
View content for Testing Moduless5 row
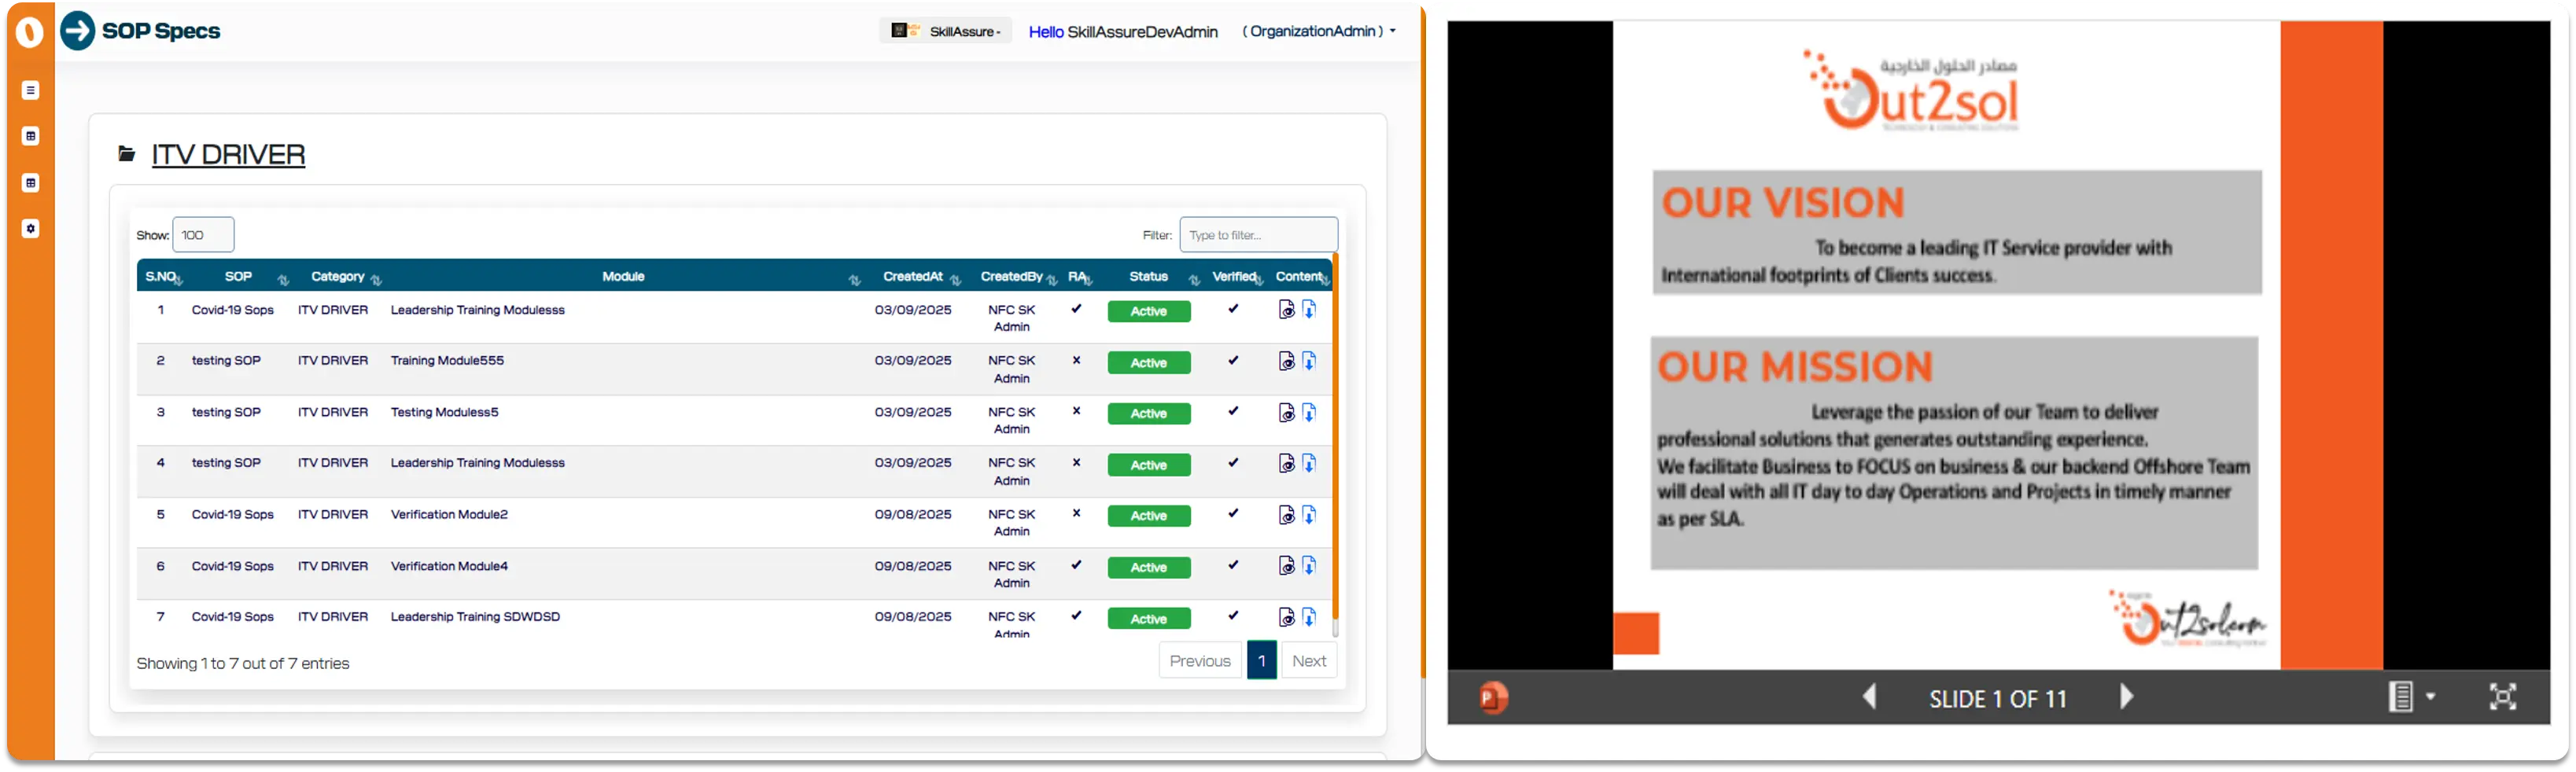click(1287, 414)
